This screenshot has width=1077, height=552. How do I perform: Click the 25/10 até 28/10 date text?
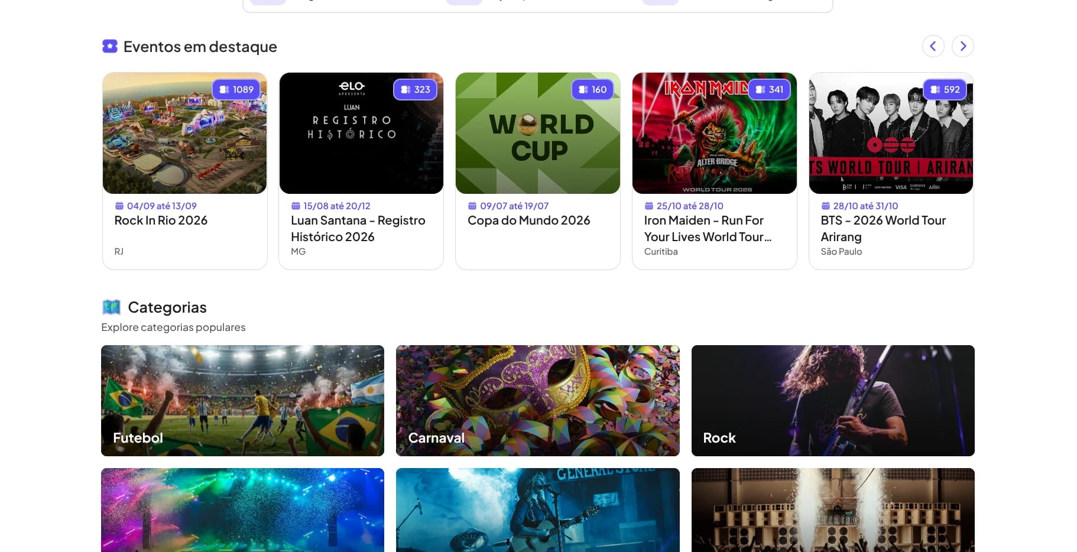coord(690,206)
